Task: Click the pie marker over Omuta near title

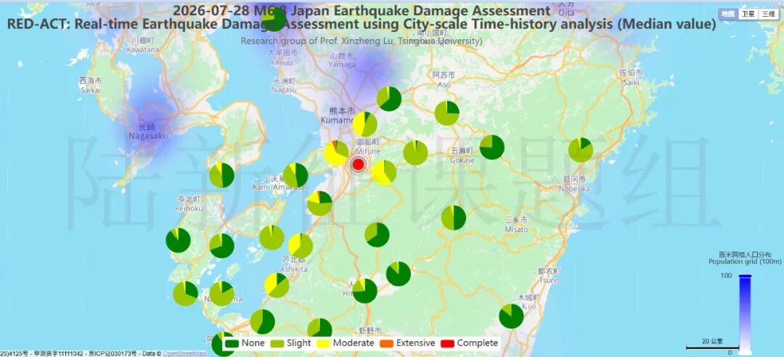Action: point(274,19)
